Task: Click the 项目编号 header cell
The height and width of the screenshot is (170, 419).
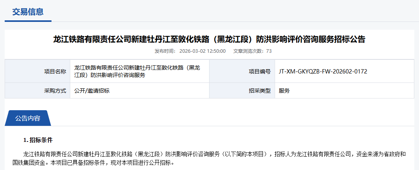Action: [x=259, y=72]
